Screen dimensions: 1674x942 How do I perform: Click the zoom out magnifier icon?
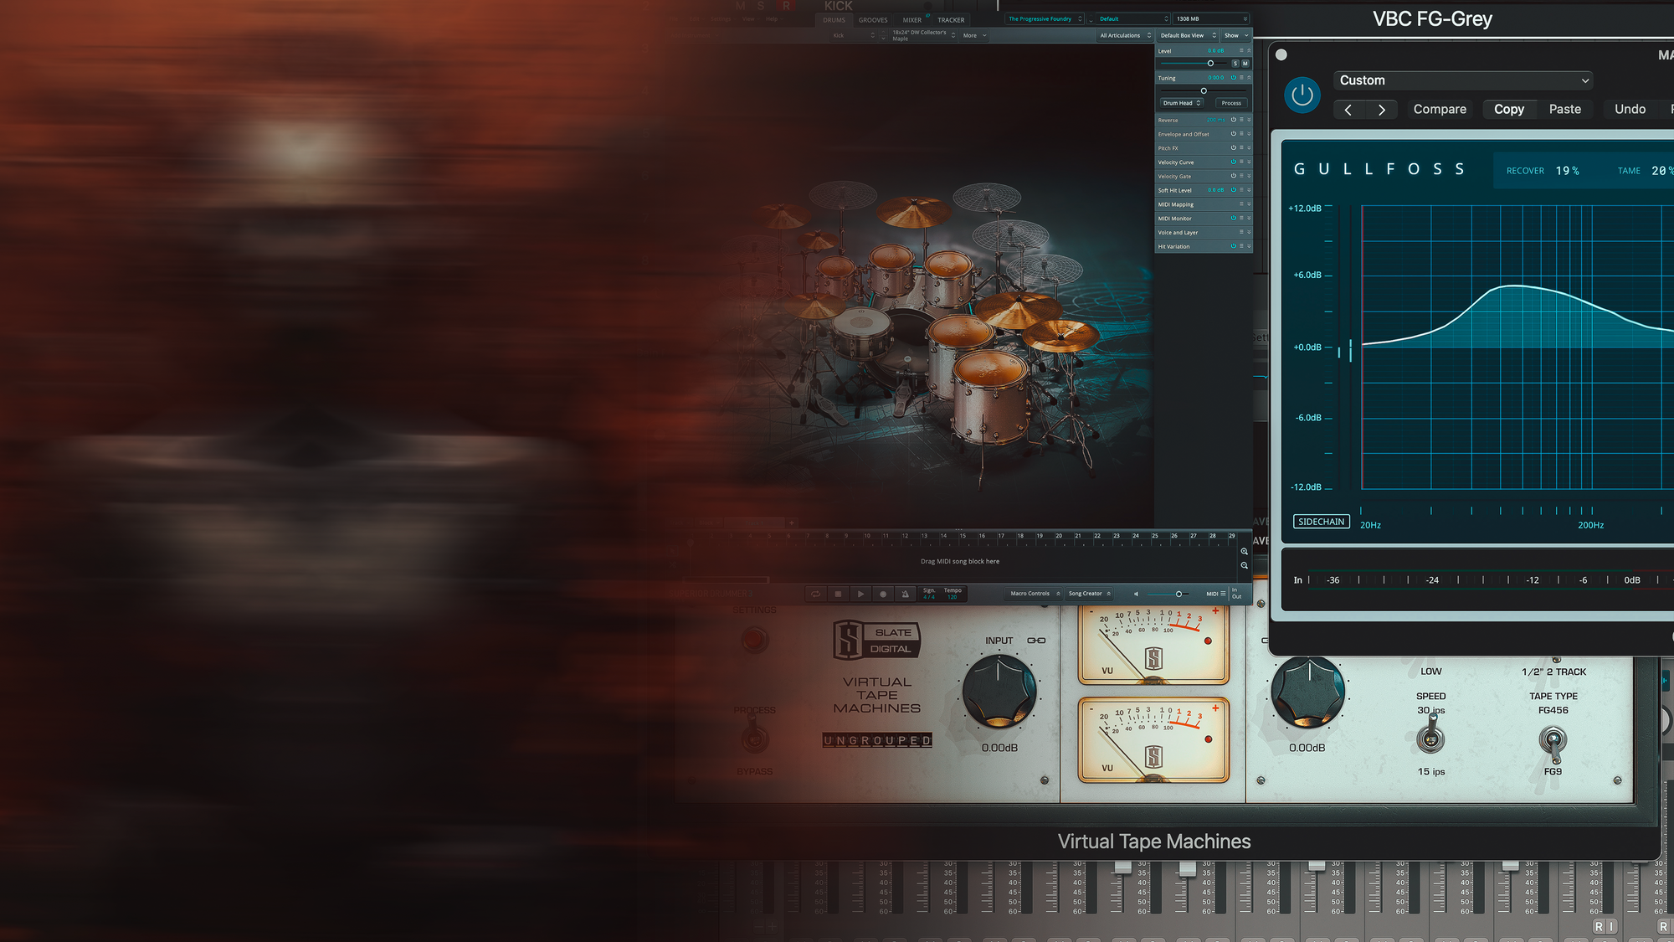pyautogui.click(x=1244, y=565)
